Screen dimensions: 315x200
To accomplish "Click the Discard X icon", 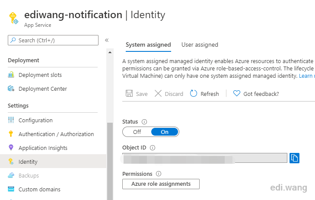I will tap(158, 94).
